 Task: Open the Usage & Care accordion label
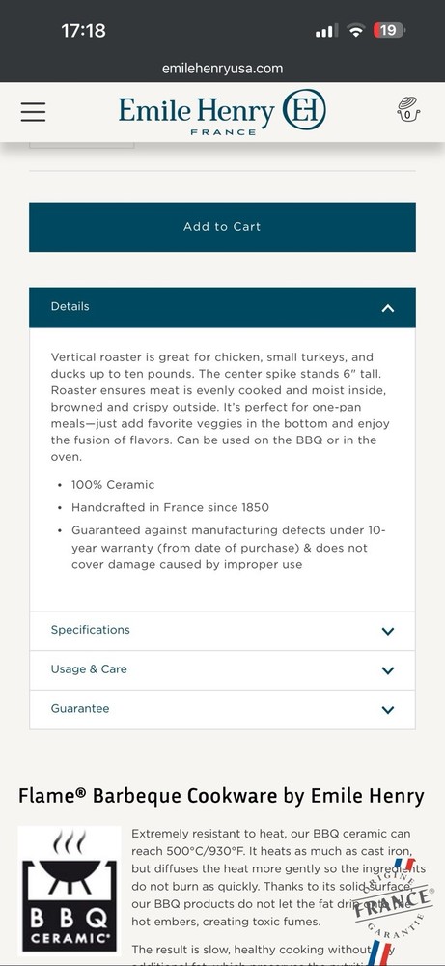89,669
